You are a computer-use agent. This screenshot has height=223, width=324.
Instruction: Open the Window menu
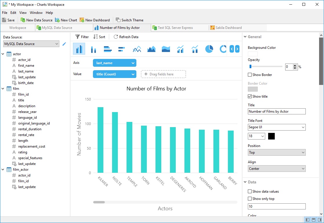[x=36, y=13]
